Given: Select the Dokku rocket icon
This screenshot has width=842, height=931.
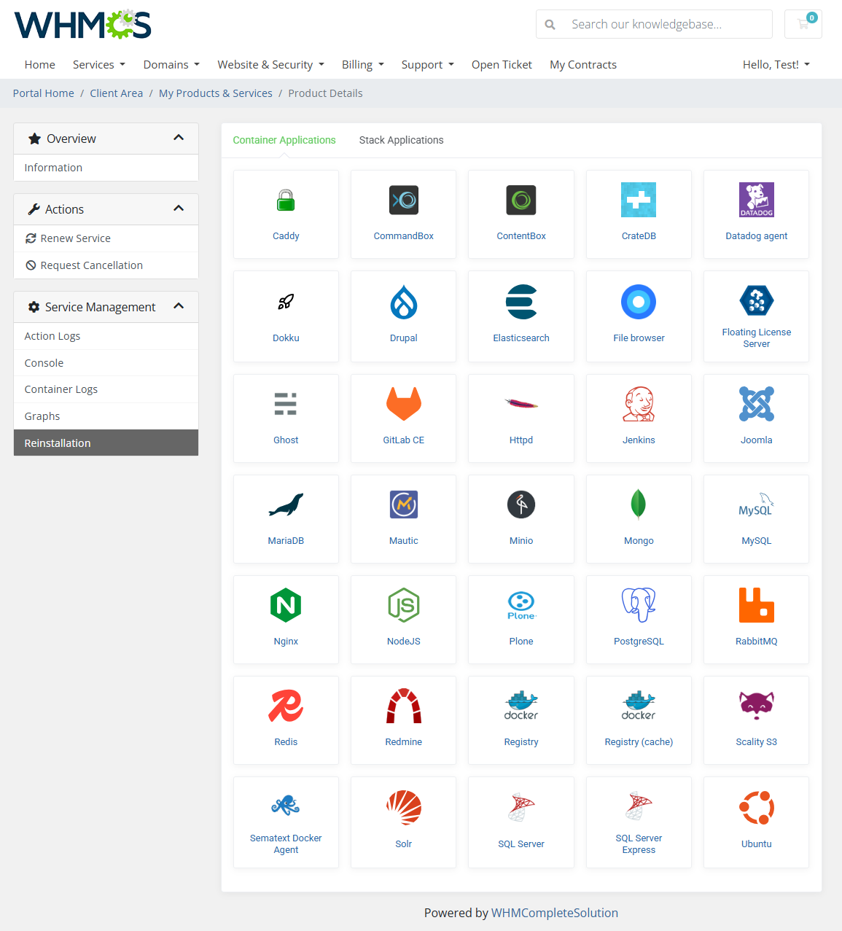Looking at the screenshot, I should [286, 301].
